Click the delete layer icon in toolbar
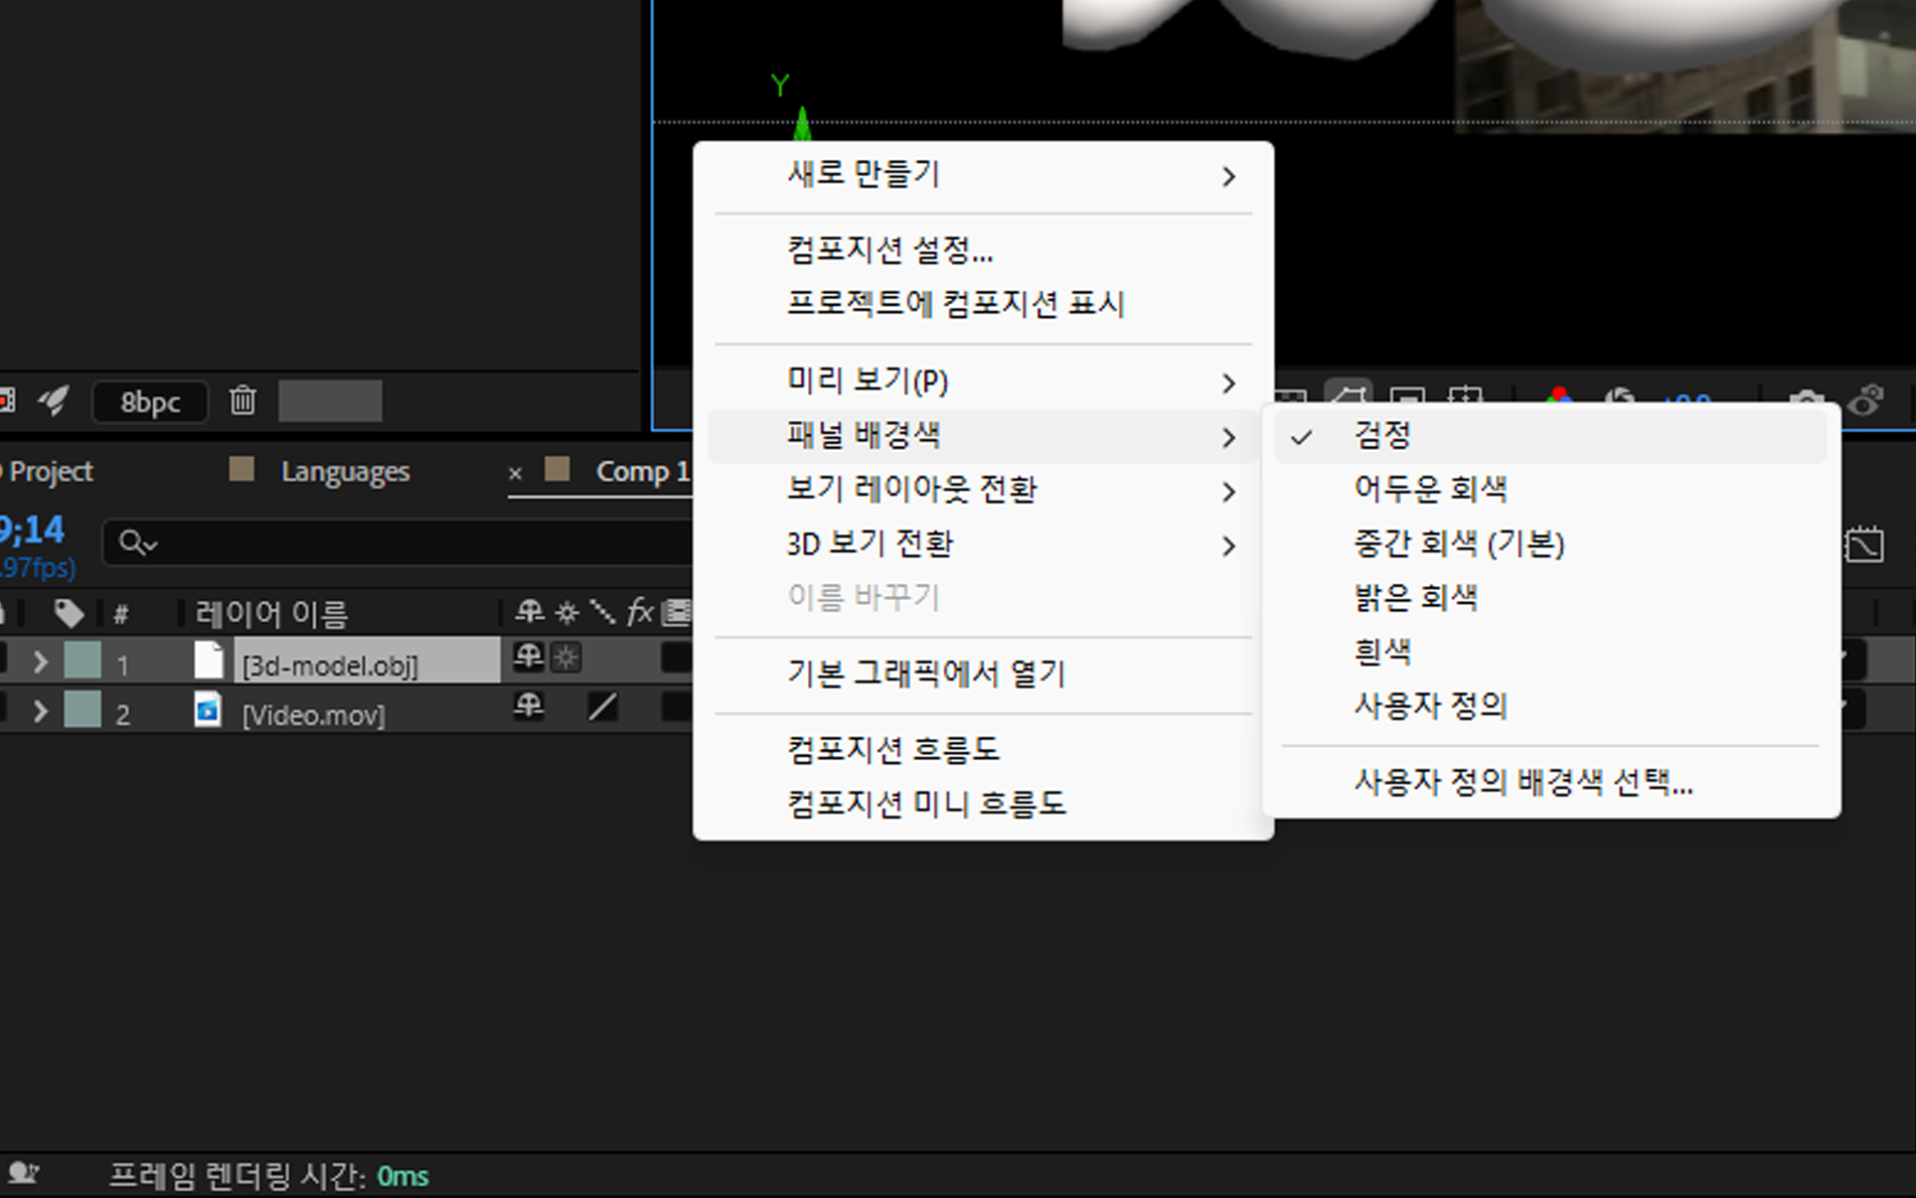 tap(240, 401)
